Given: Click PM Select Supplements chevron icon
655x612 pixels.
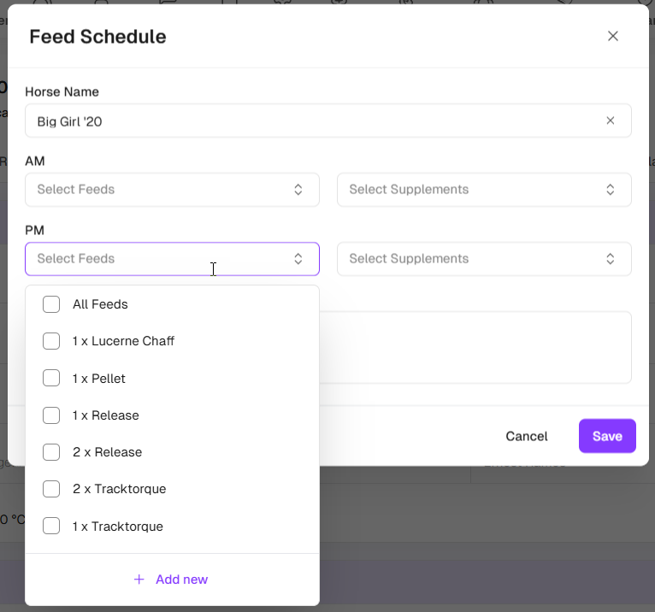Looking at the screenshot, I should pos(611,259).
